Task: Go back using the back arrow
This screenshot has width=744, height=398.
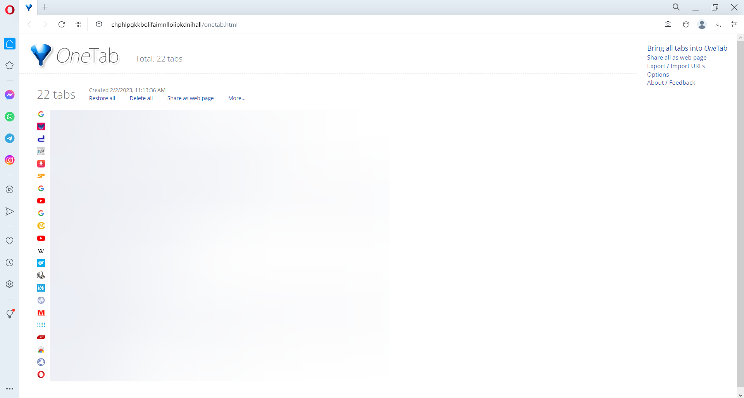Action: pyautogui.click(x=29, y=24)
